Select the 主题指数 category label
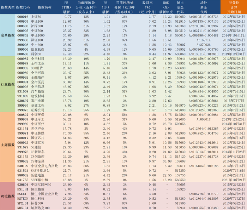This screenshot has width=247, height=210. click(x=8, y=145)
